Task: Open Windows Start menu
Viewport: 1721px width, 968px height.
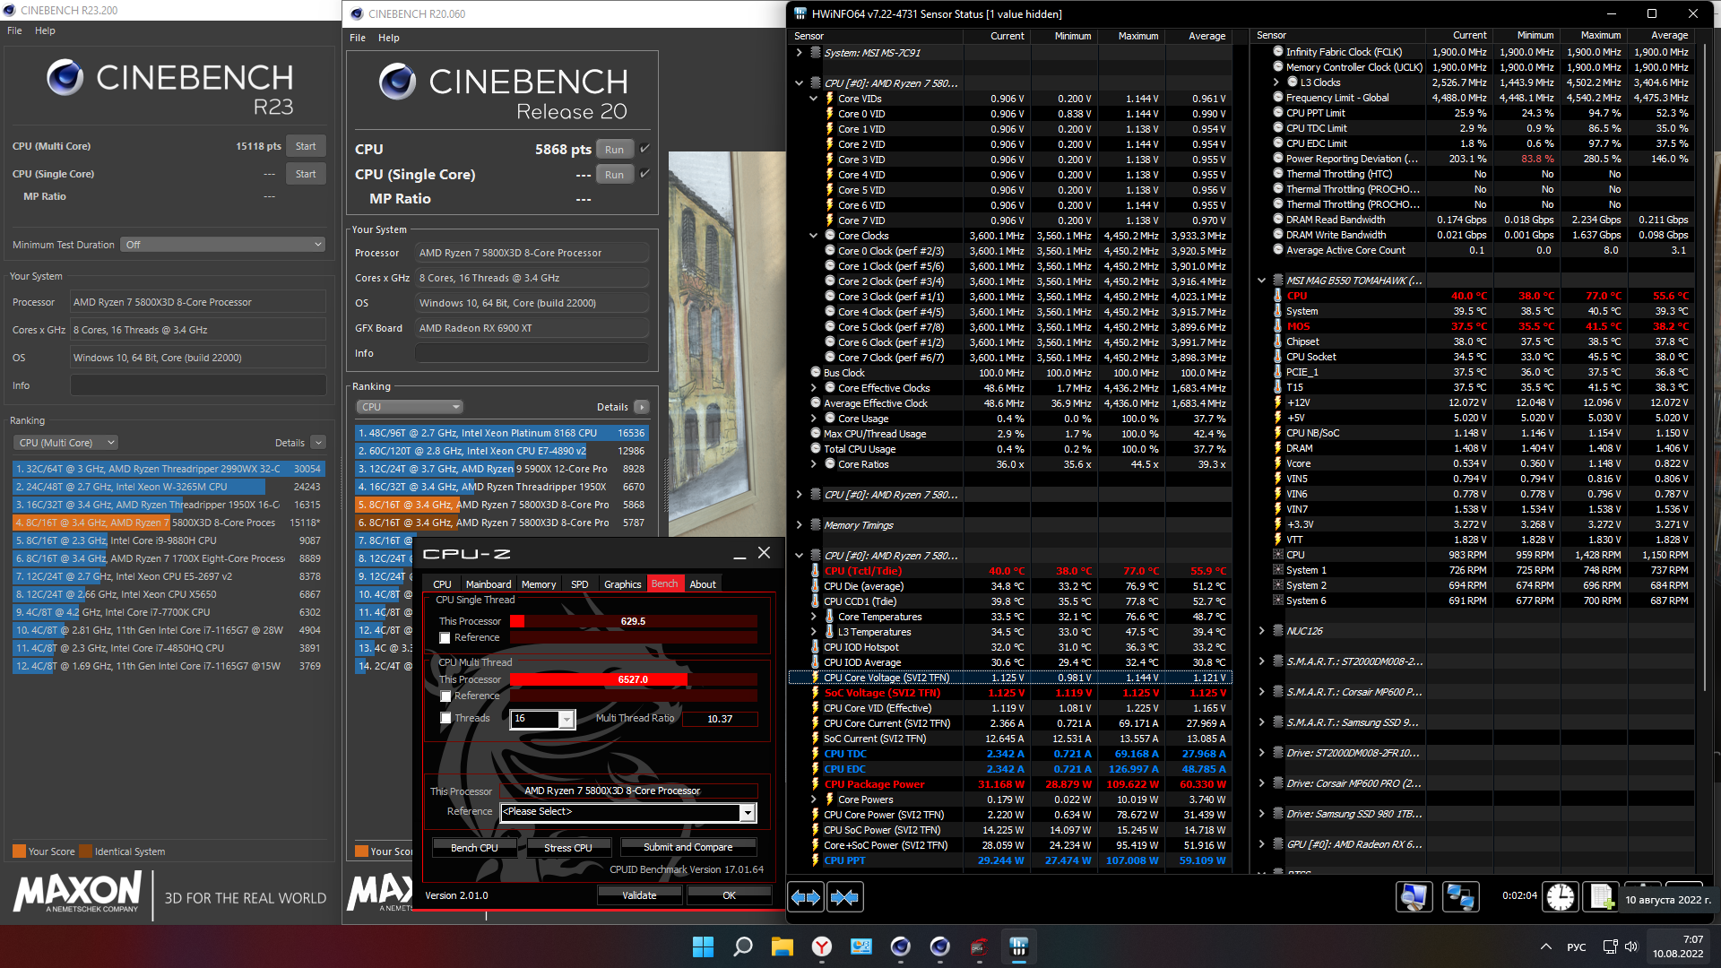Action: [x=704, y=946]
